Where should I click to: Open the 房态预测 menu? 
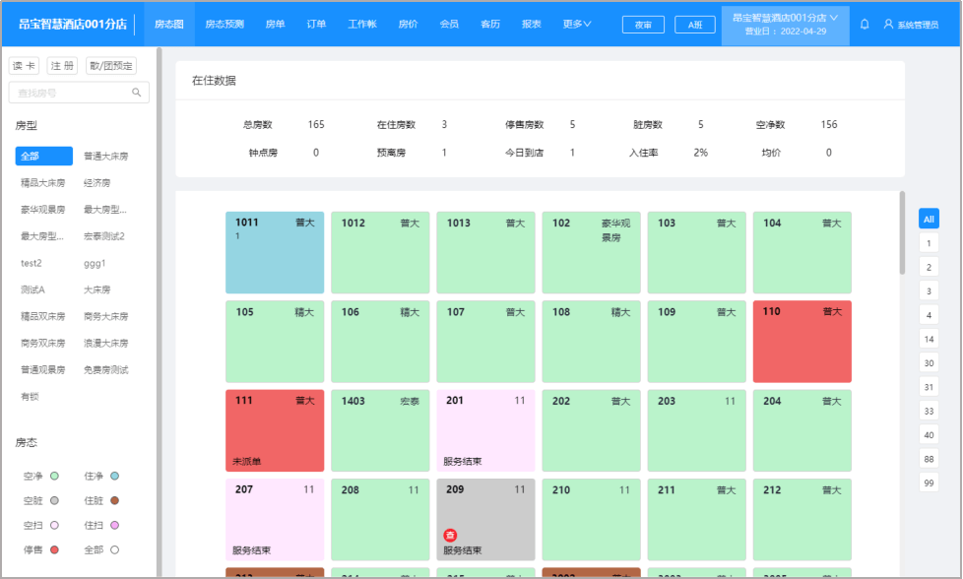pos(225,24)
